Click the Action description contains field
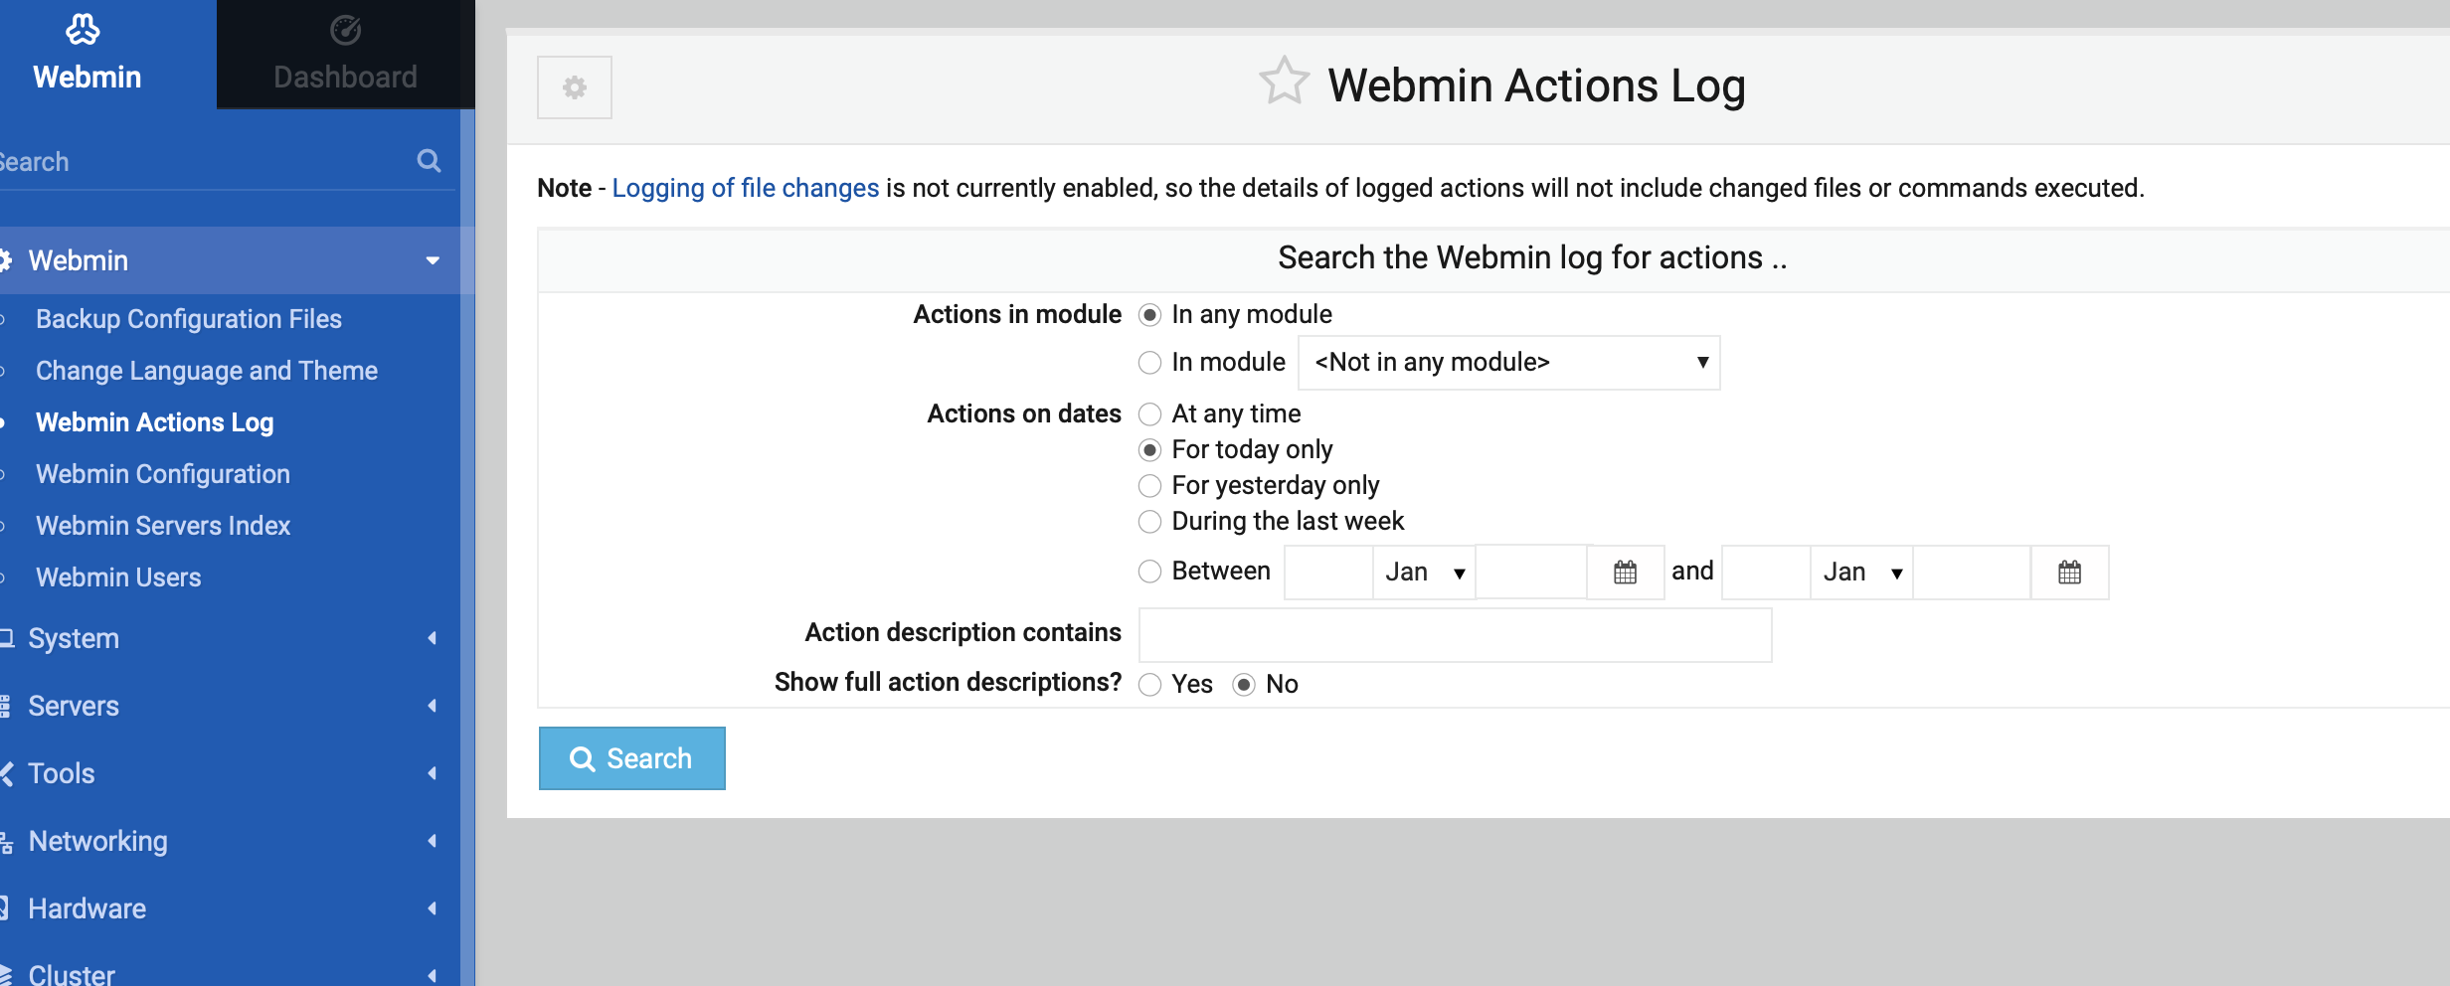This screenshot has height=986, width=2450. tap(1455, 635)
